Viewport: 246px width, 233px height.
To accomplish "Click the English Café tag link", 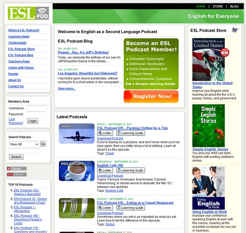I will pyautogui.click(x=114, y=191).
